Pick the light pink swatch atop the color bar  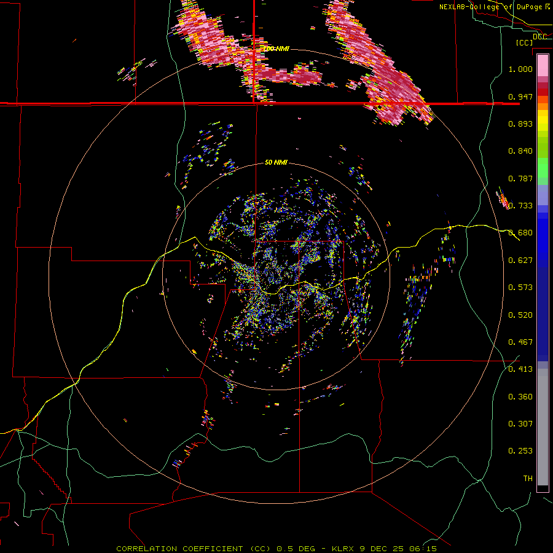coord(543,65)
